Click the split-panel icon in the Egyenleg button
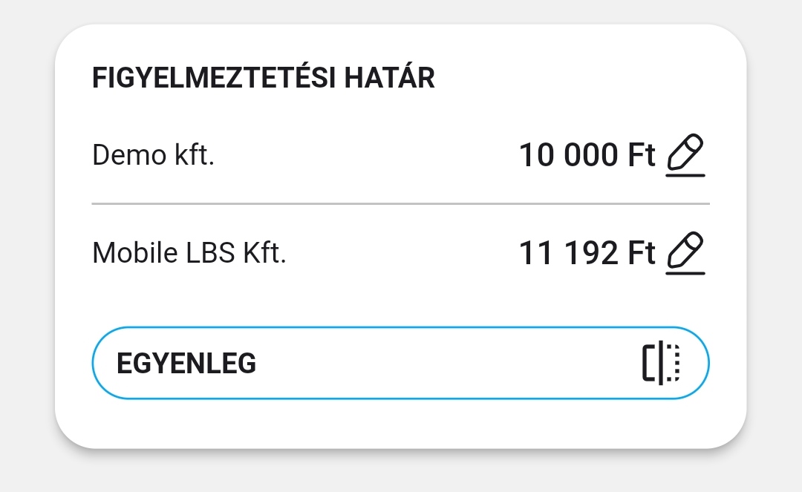802x492 pixels. 661,364
